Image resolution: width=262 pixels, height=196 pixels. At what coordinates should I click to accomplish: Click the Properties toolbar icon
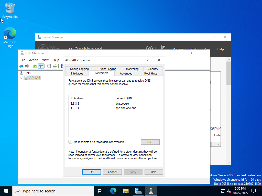(x=49, y=66)
